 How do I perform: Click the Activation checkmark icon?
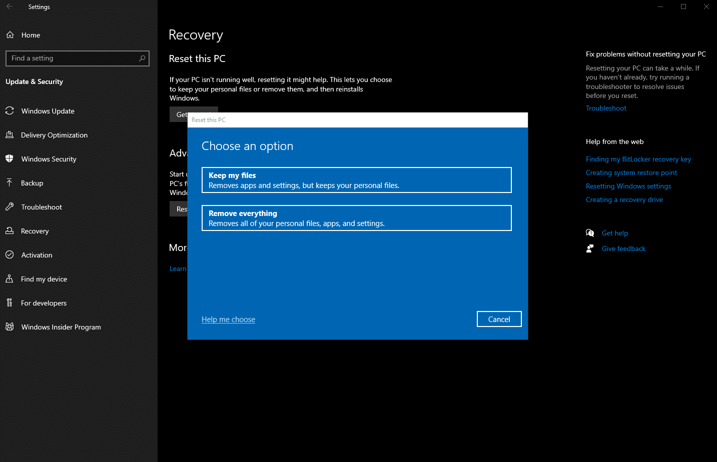tap(10, 255)
